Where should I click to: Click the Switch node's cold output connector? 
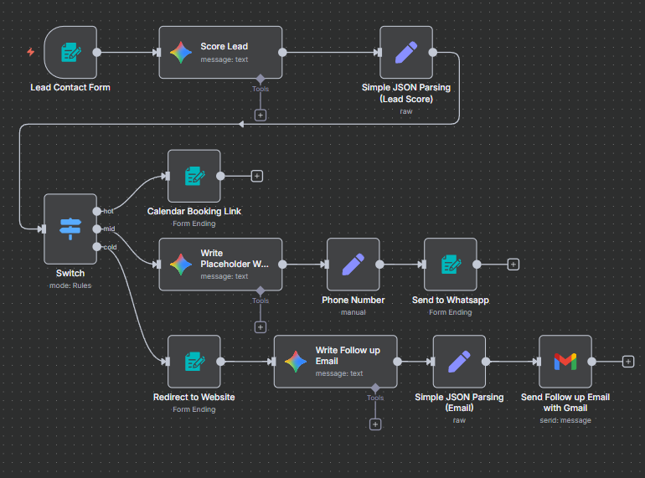[97, 246]
